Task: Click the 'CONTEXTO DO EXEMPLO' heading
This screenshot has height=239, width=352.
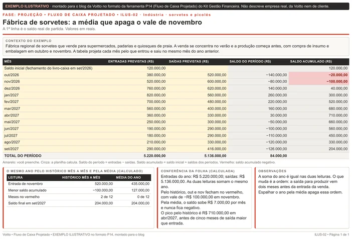Action: click(x=29, y=41)
